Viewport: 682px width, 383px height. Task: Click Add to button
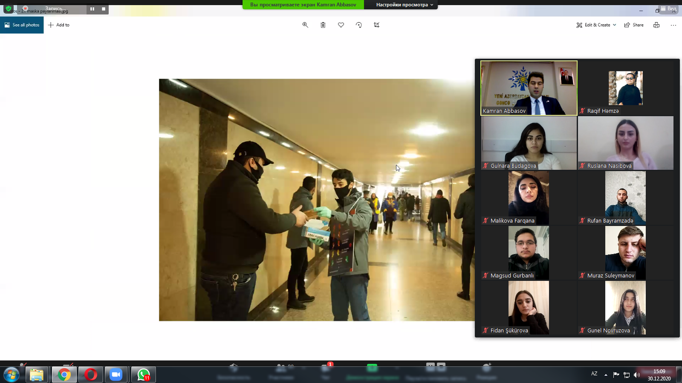[x=59, y=25]
